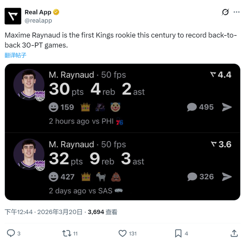Click the Real App profile avatar
This screenshot has height=239, width=245.
point(13,16)
